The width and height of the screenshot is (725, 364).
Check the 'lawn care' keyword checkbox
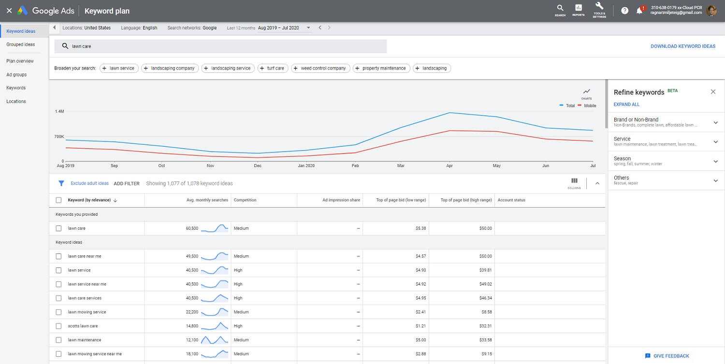point(58,228)
